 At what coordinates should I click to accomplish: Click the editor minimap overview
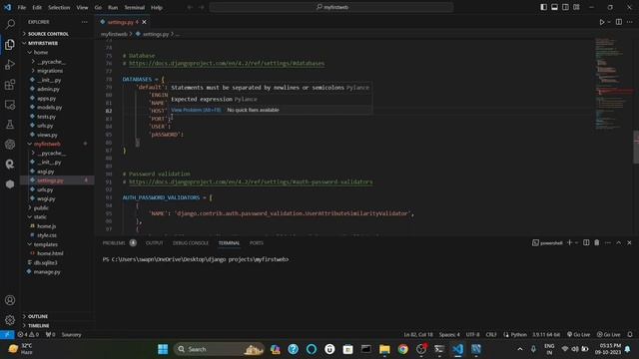coord(614,84)
